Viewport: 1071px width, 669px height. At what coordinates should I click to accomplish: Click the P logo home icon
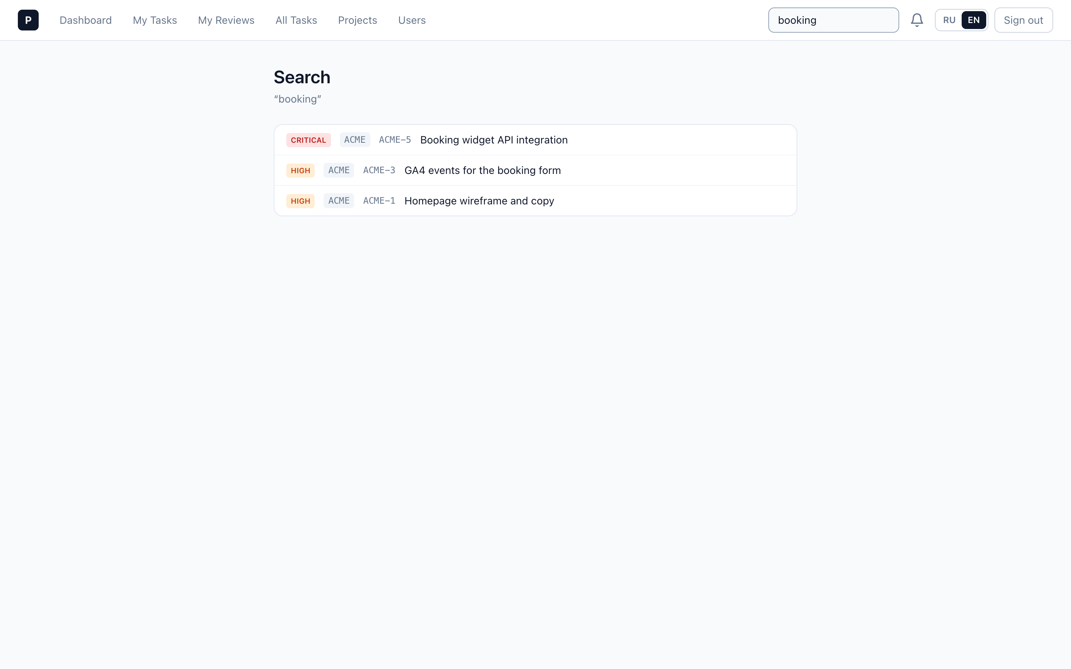click(28, 20)
